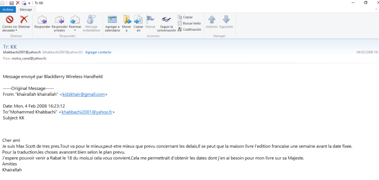Click the Agregar contacto link
The width and height of the screenshot is (379, 180).
(x=98, y=52)
